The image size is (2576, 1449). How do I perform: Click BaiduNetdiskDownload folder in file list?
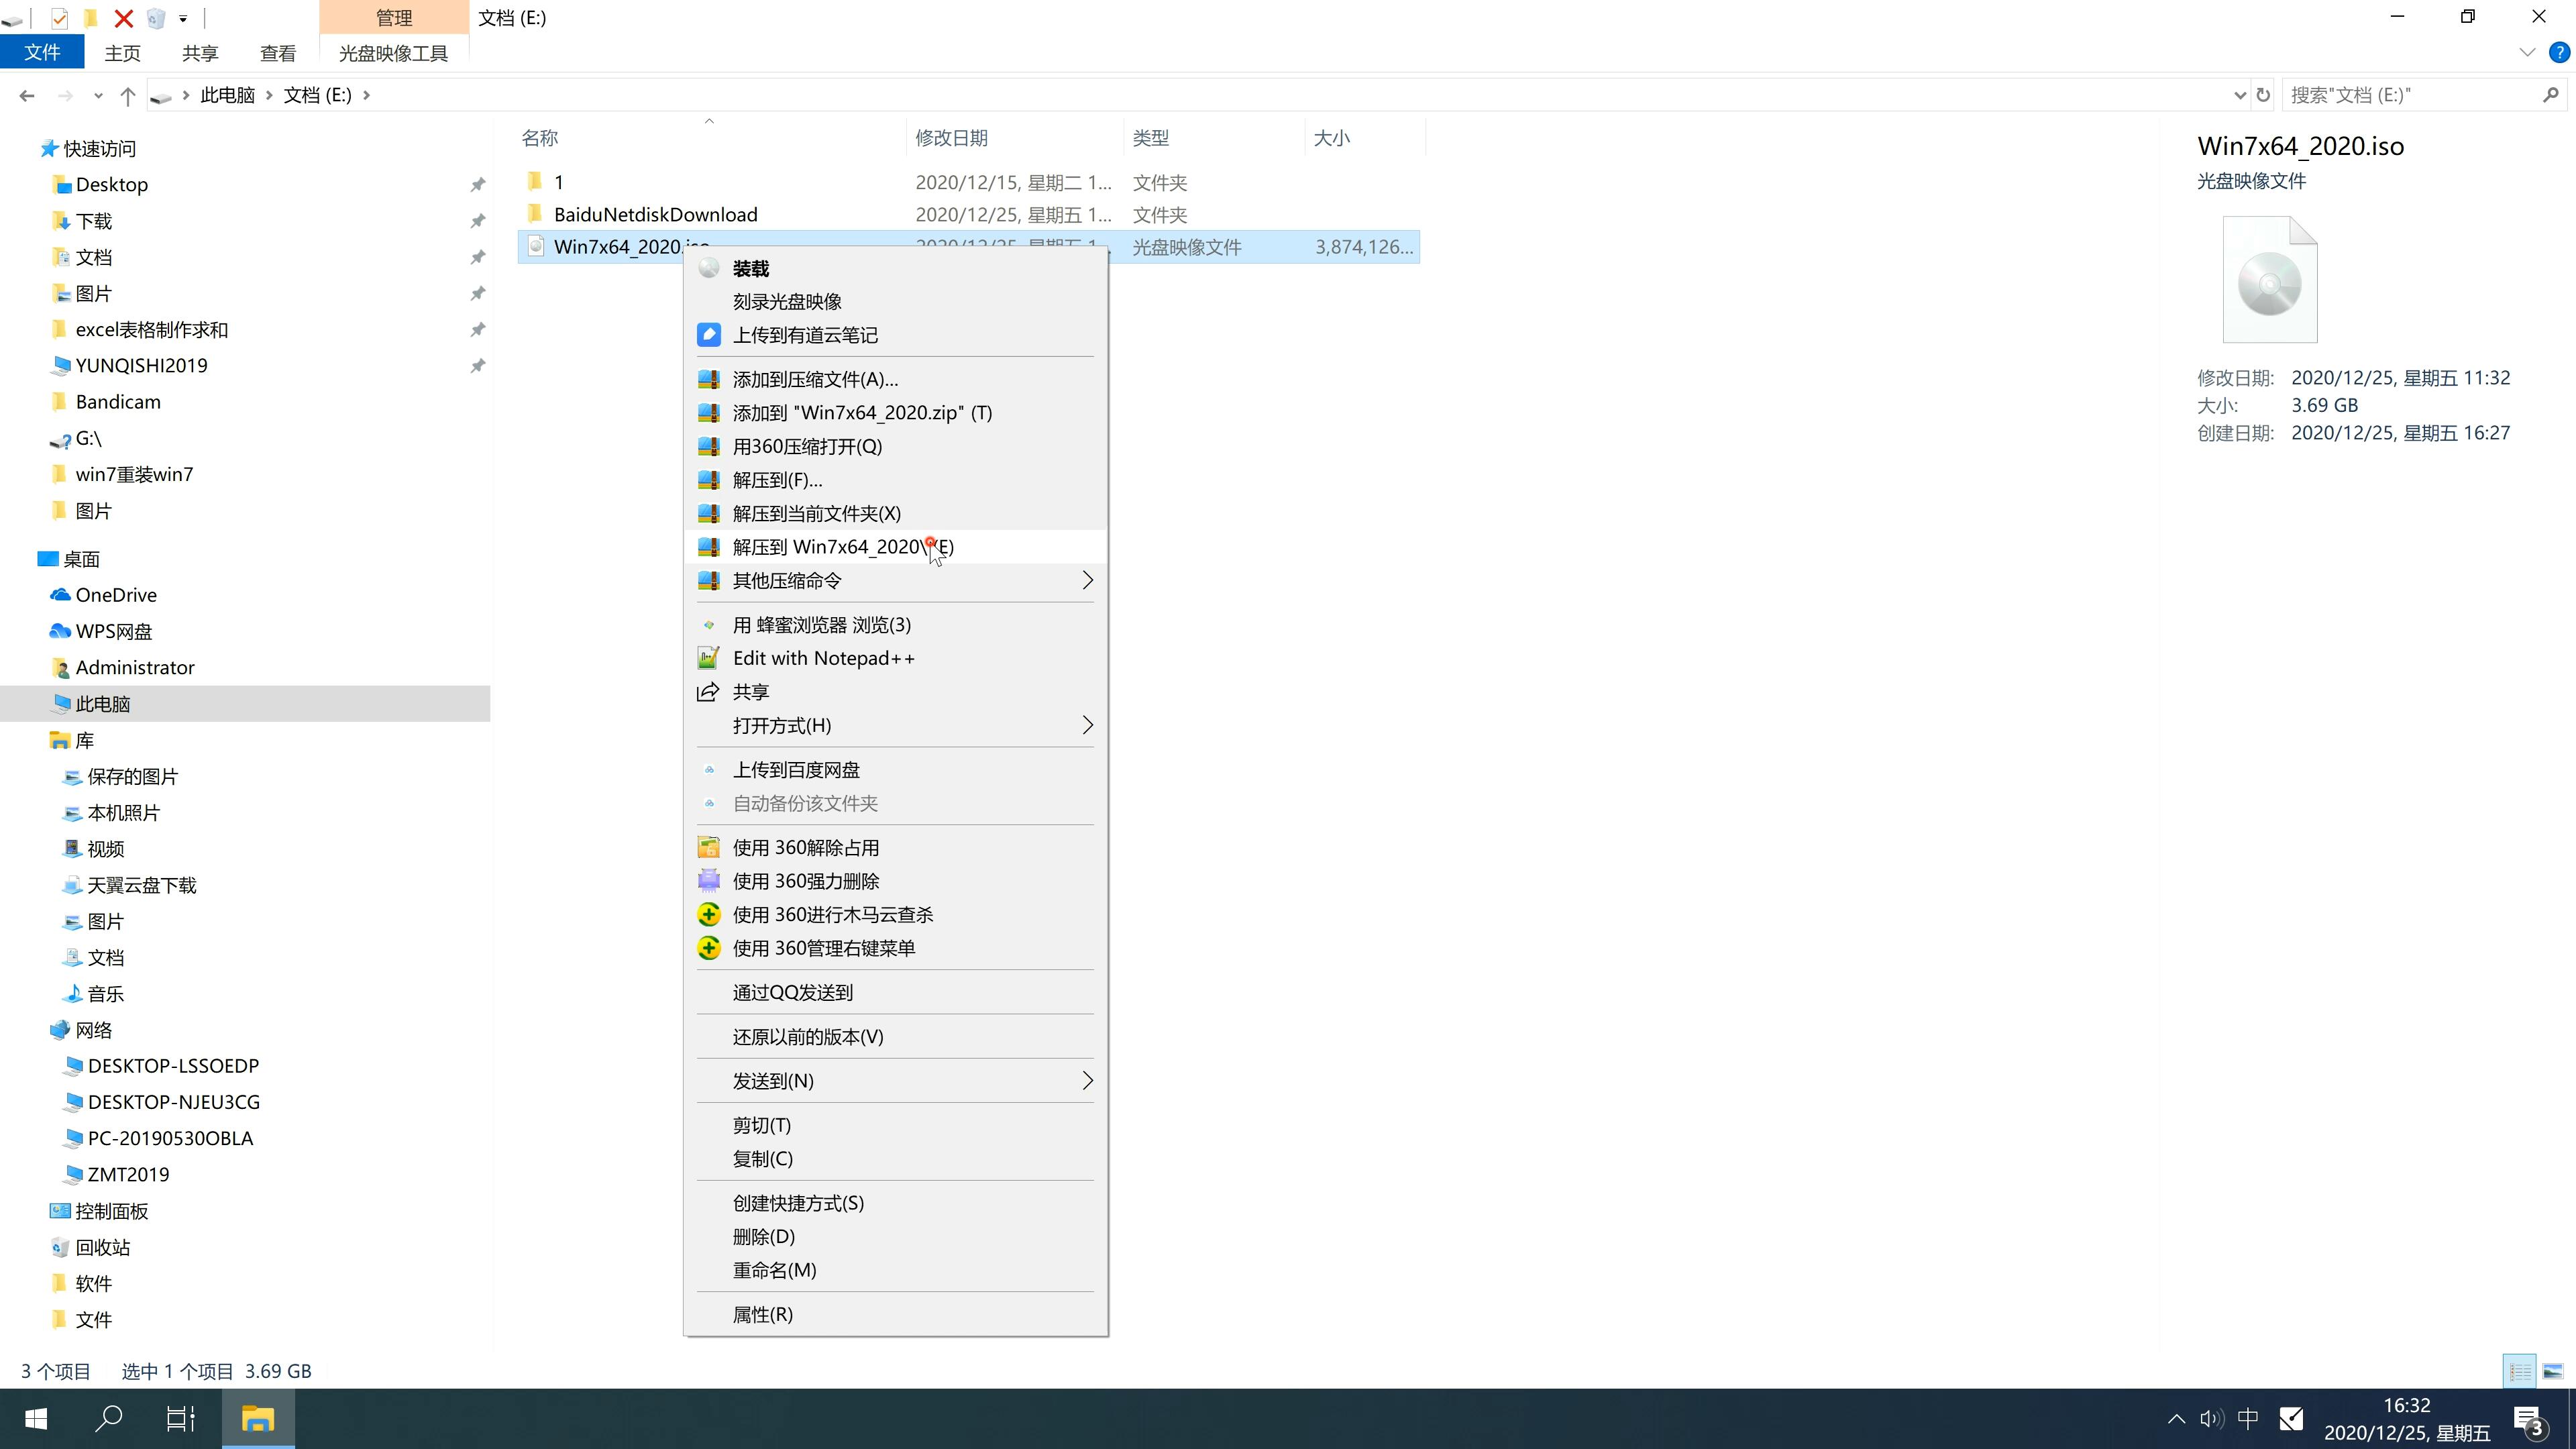pyautogui.click(x=655, y=214)
